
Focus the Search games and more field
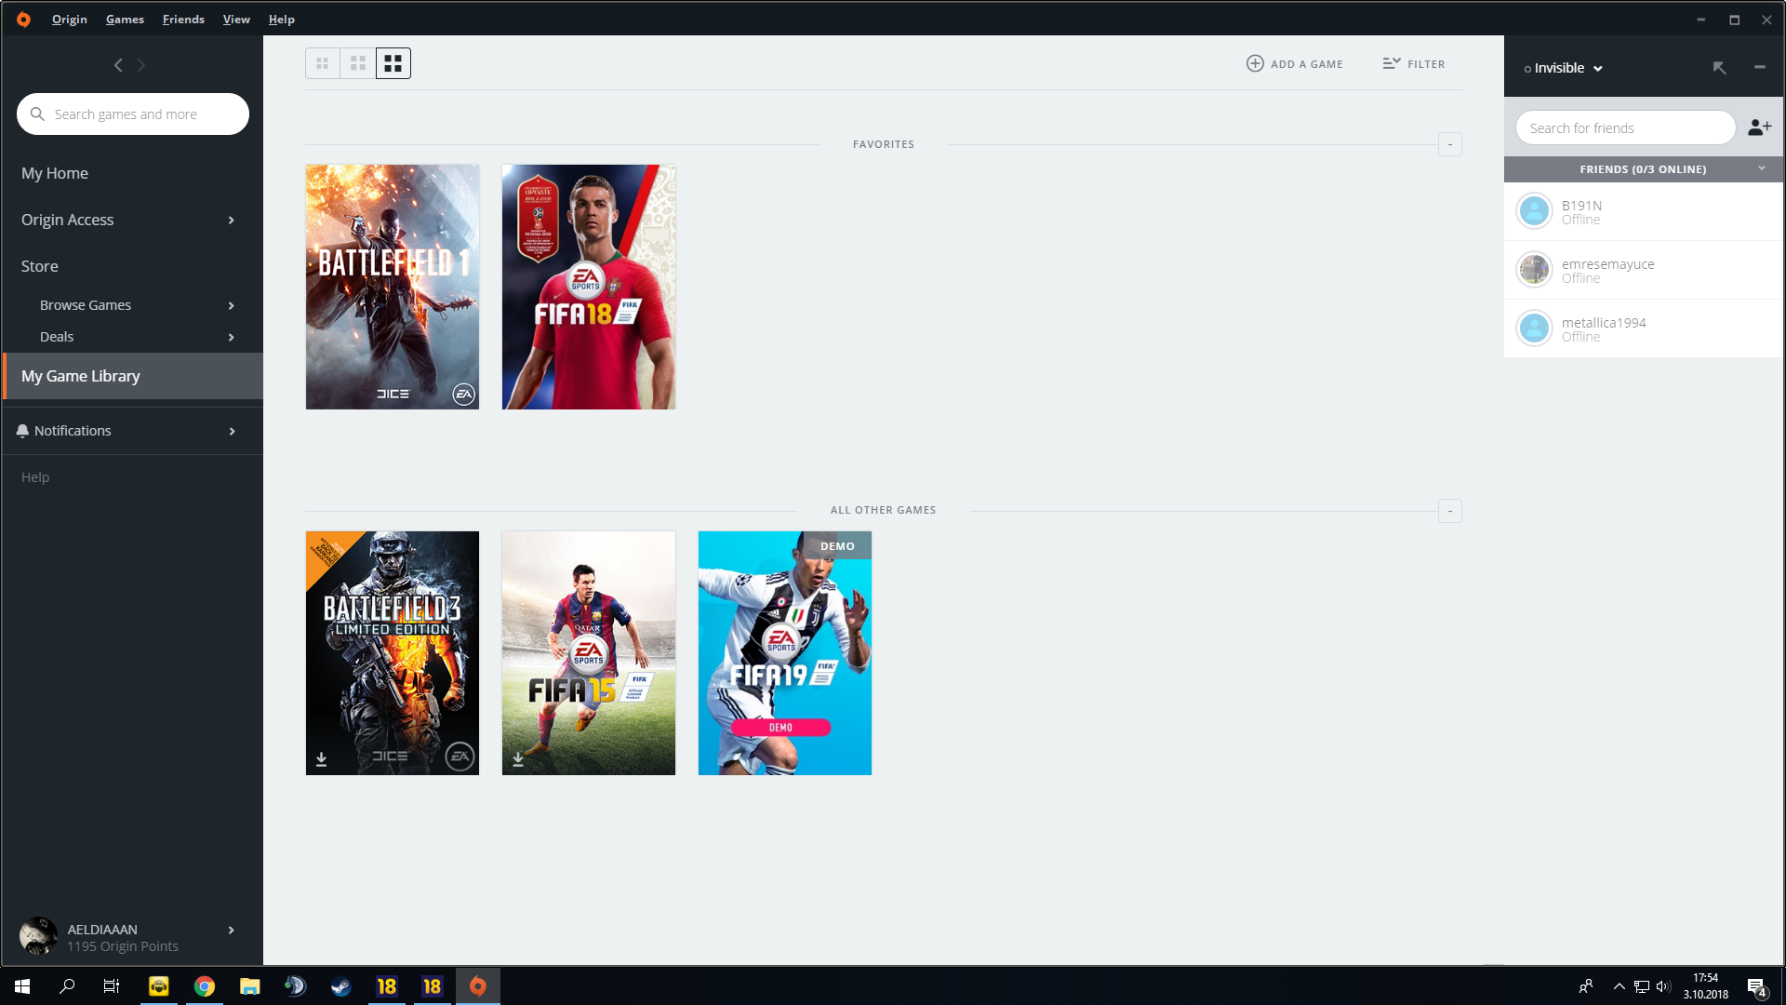[133, 114]
